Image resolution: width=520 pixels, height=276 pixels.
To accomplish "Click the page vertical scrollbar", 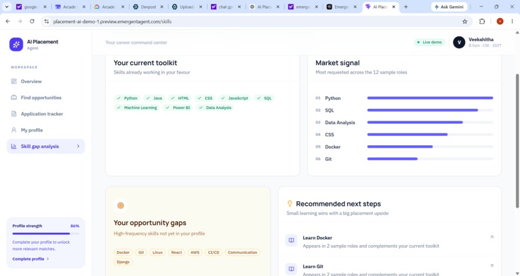I will 517,141.
